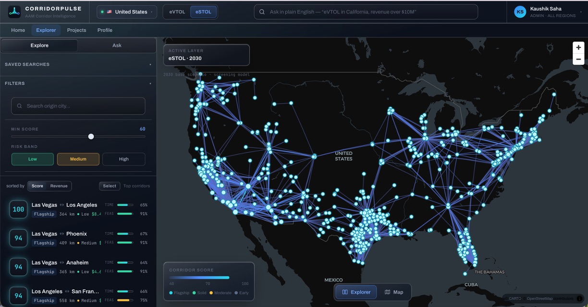Open the CARTO attribution link
Image resolution: width=588 pixels, height=307 pixels.
coord(515,299)
